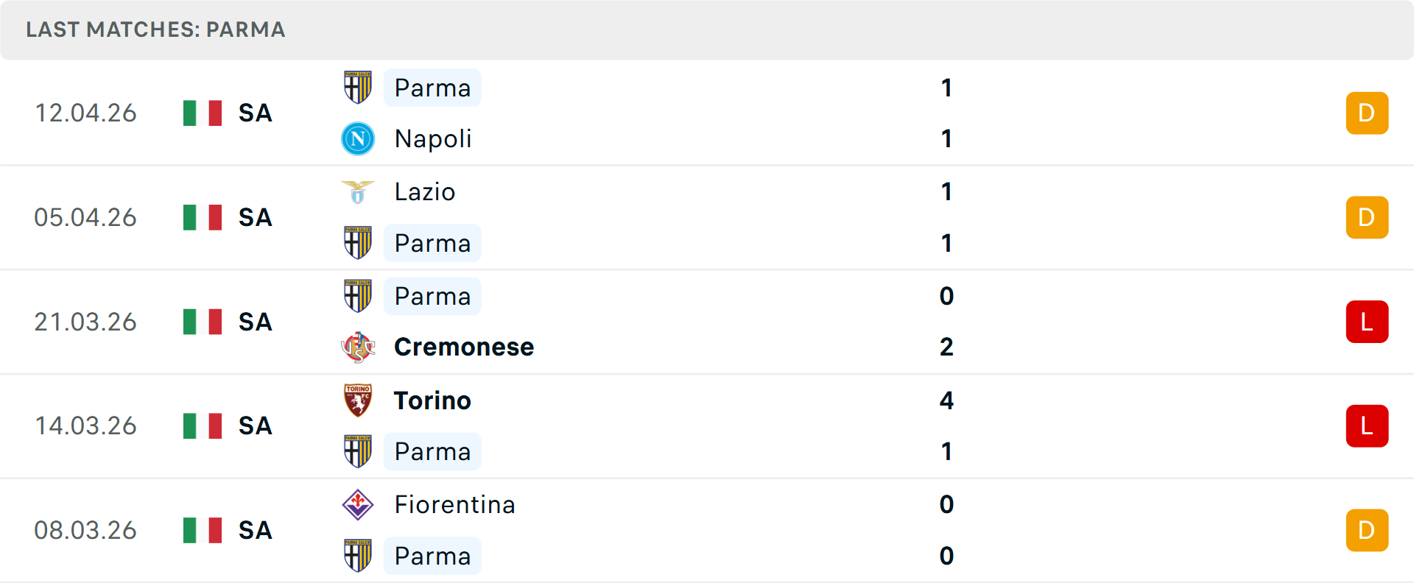Open the Cremonese club badge

click(x=358, y=347)
